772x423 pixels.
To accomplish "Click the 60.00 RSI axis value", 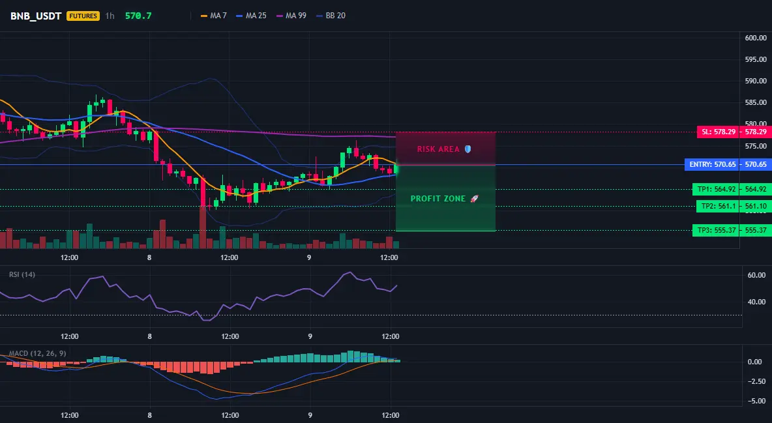I will tap(757, 275).
